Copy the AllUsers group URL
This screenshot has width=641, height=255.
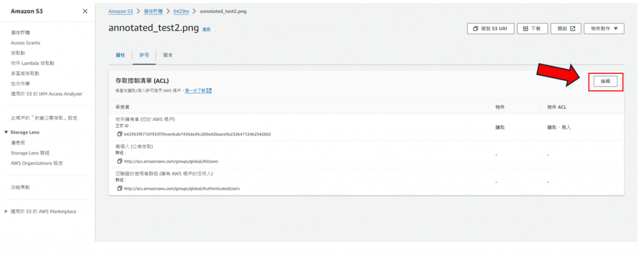(x=120, y=161)
